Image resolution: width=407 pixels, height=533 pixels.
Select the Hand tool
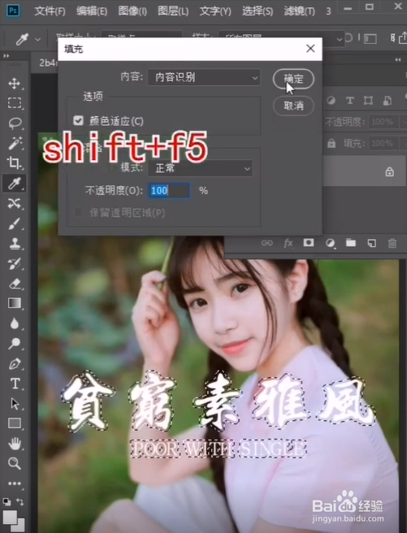tap(15, 444)
